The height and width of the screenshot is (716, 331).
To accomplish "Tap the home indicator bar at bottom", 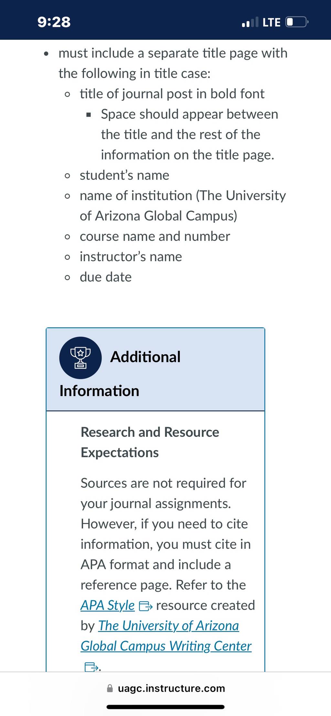I will tap(165, 707).
